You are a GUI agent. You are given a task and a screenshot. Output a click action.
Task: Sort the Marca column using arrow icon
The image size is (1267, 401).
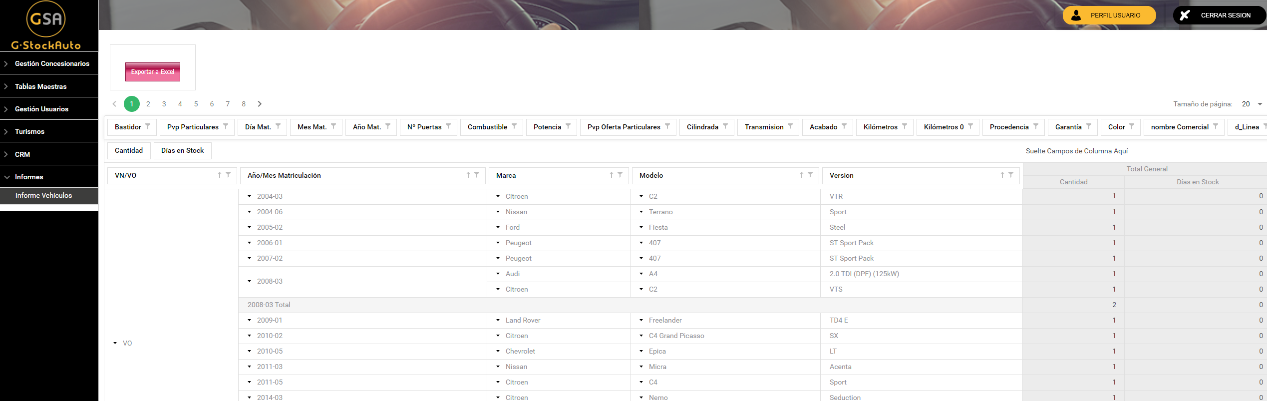(x=611, y=175)
